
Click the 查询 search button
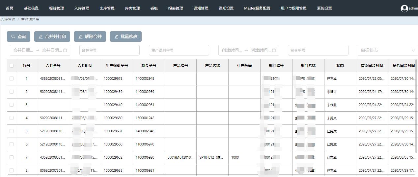coord(18,36)
